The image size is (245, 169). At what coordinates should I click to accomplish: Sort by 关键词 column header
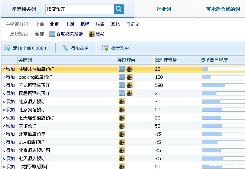25,60
